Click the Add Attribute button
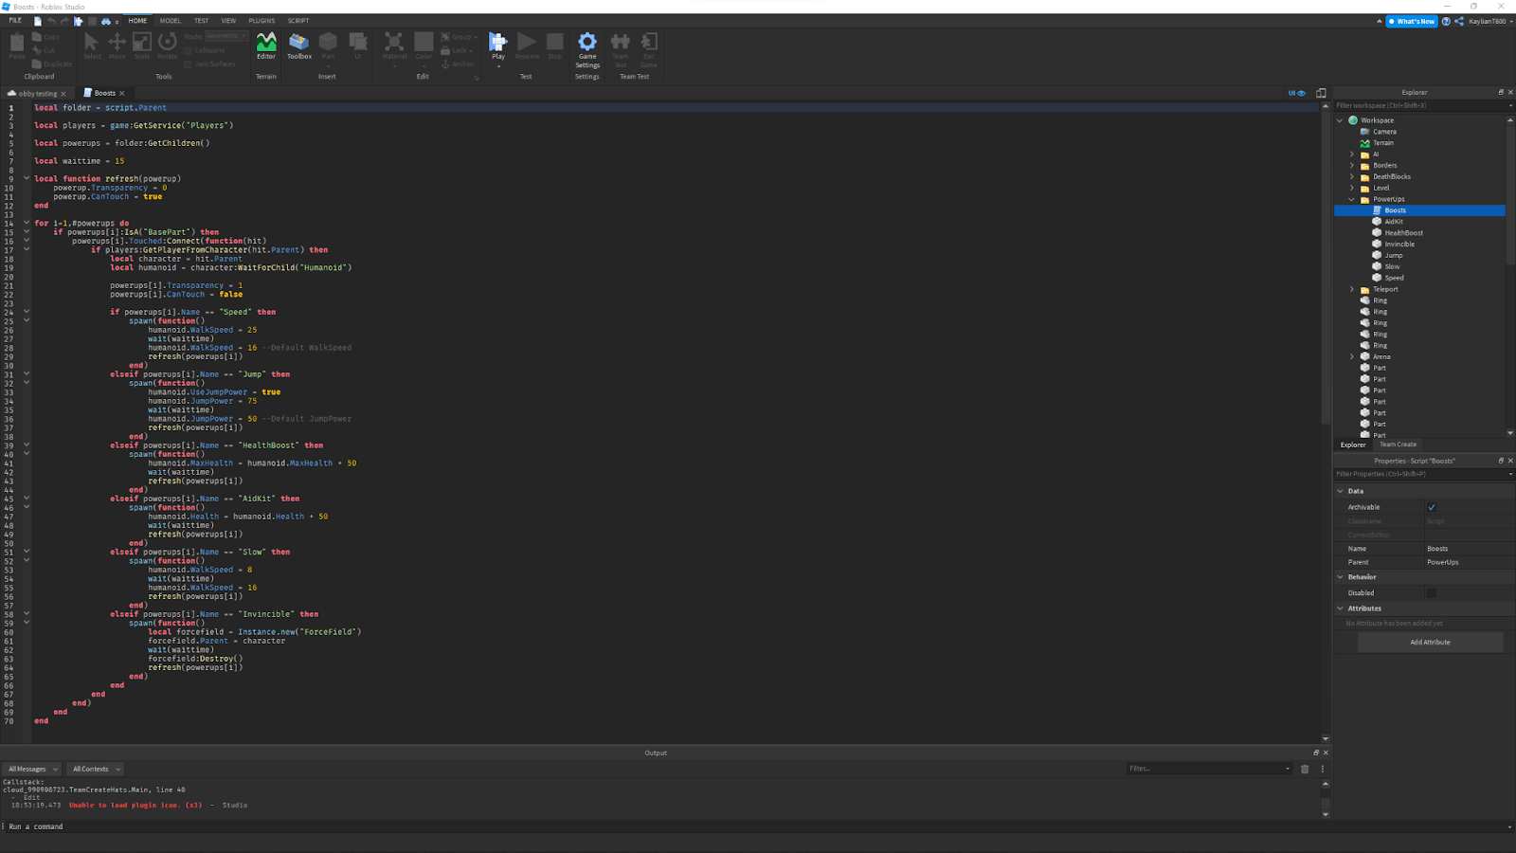1516x853 pixels. (x=1430, y=642)
